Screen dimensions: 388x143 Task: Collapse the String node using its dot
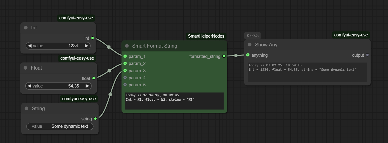tap(27, 108)
